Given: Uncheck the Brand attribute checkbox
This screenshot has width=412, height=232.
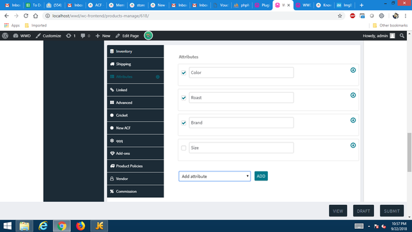Looking at the screenshot, I should click(183, 123).
